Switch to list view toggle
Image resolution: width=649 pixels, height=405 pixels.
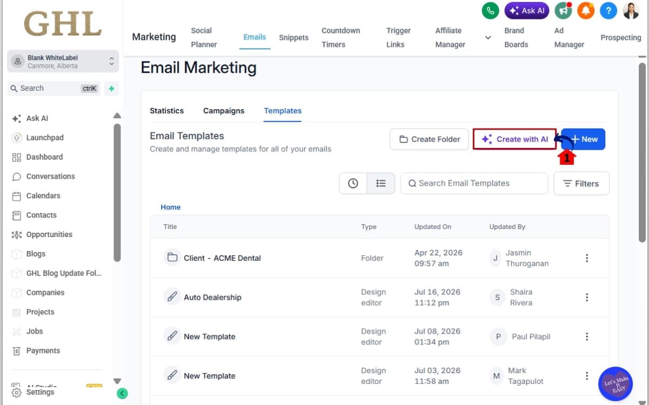point(381,184)
